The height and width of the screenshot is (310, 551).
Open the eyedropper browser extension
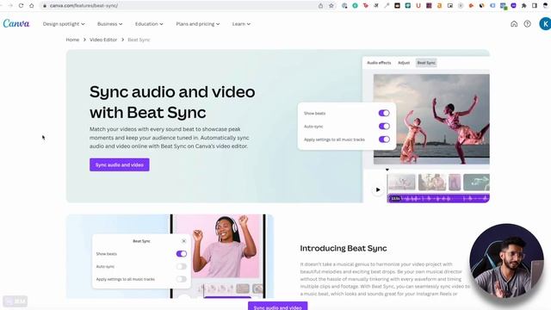coord(387,6)
